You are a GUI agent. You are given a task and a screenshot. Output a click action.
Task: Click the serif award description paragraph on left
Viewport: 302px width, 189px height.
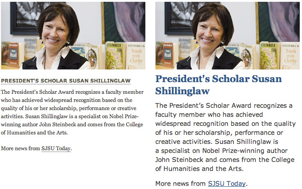pos(72,112)
